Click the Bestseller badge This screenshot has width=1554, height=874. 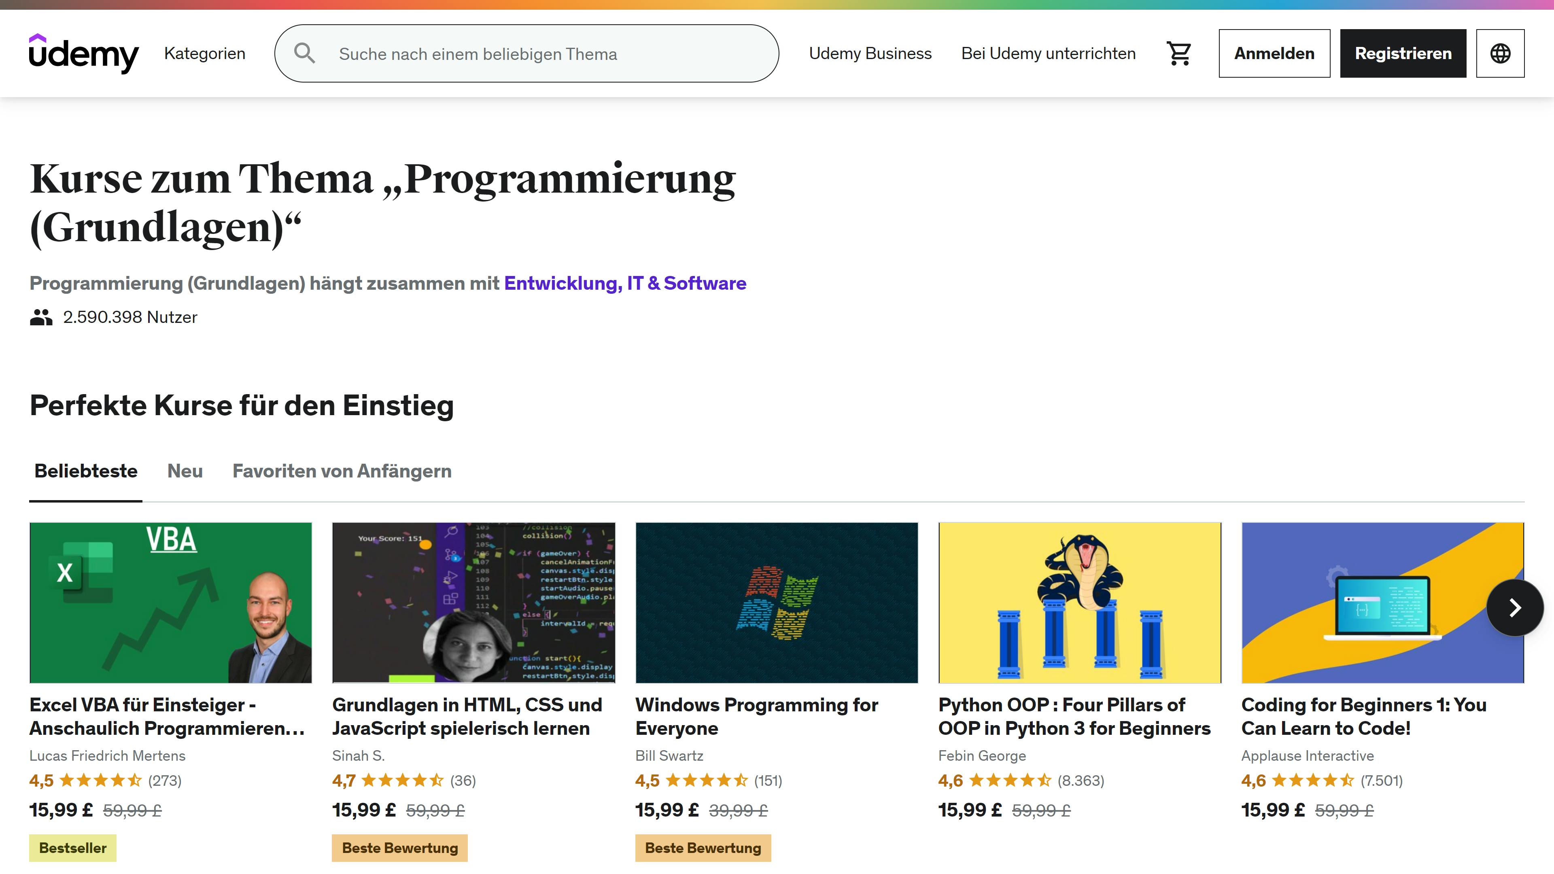pyautogui.click(x=72, y=848)
